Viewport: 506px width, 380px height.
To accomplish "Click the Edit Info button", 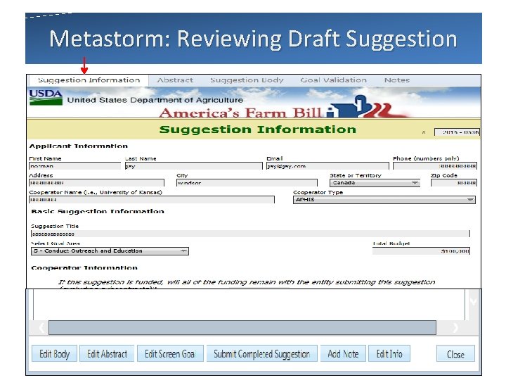I will pyautogui.click(x=389, y=353).
